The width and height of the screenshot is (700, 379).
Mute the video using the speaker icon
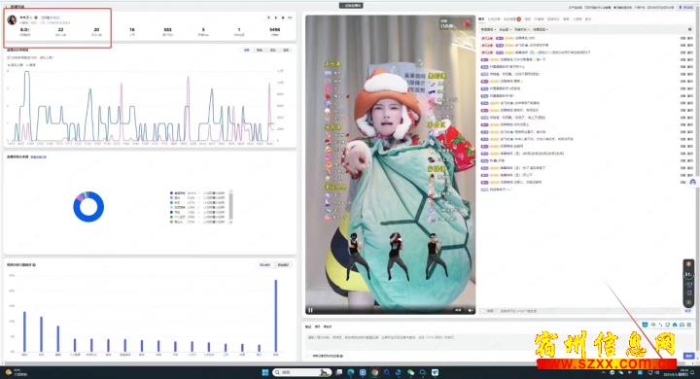tap(471, 310)
